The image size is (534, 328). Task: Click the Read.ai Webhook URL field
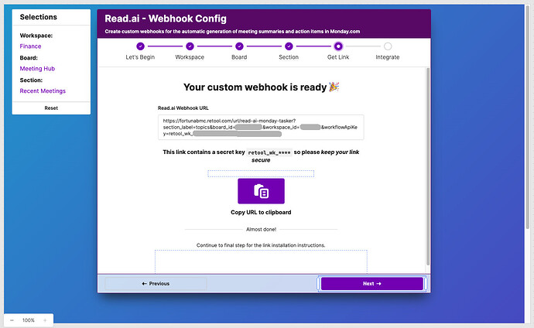[261, 127]
